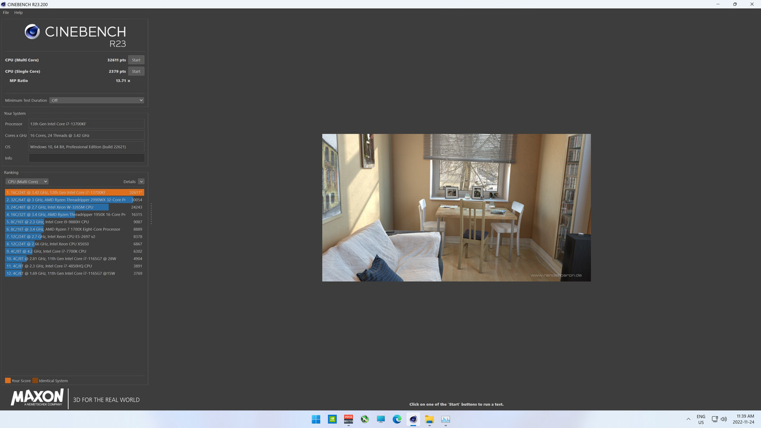Viewport: 761px width, 428px height.
Task: Open the Windows Start menu
Action: [x=316, y=419]
